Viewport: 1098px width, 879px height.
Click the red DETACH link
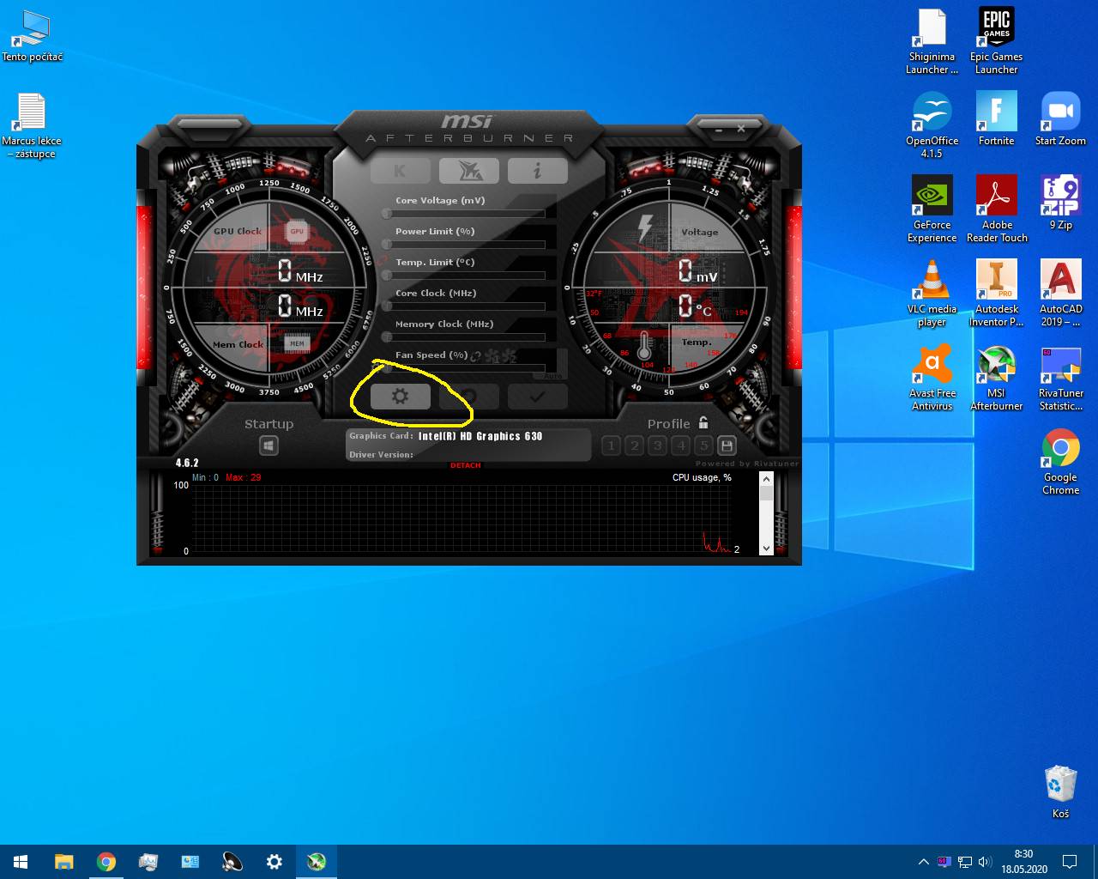(x=466, y=465)
